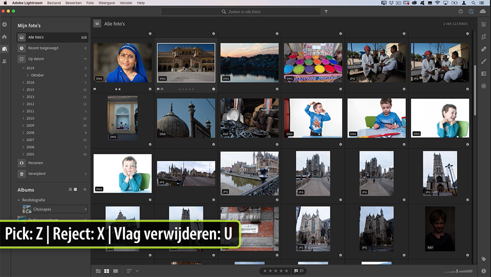This screenshot has width=491, height=277.
Task: Select the Linear gradient tool
Action: point(483,73)
